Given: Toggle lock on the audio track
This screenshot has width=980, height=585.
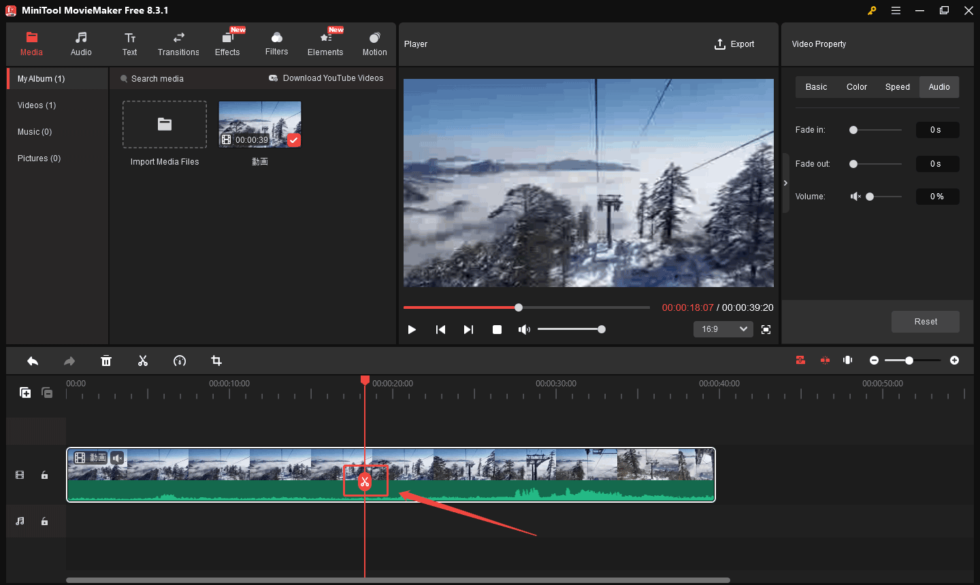Looking at the screenshot, I should 45,521.
